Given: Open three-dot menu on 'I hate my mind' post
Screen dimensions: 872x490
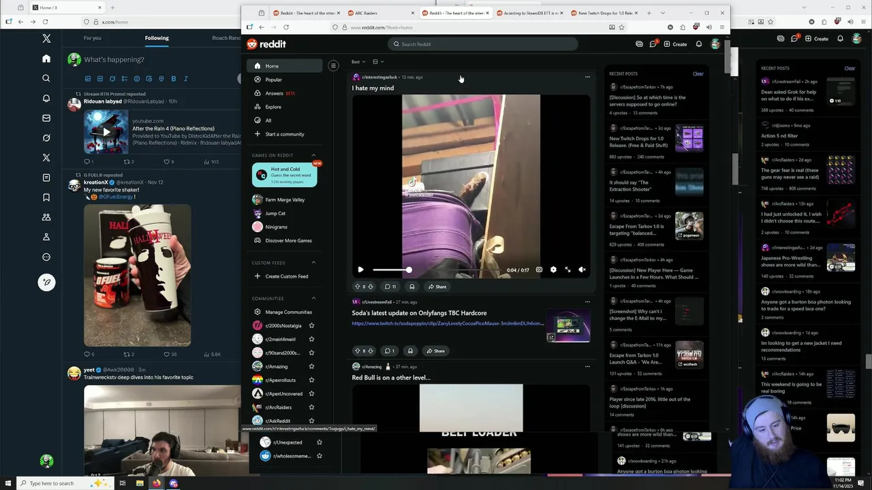Looking at the screenshot, I should [587, 77].
